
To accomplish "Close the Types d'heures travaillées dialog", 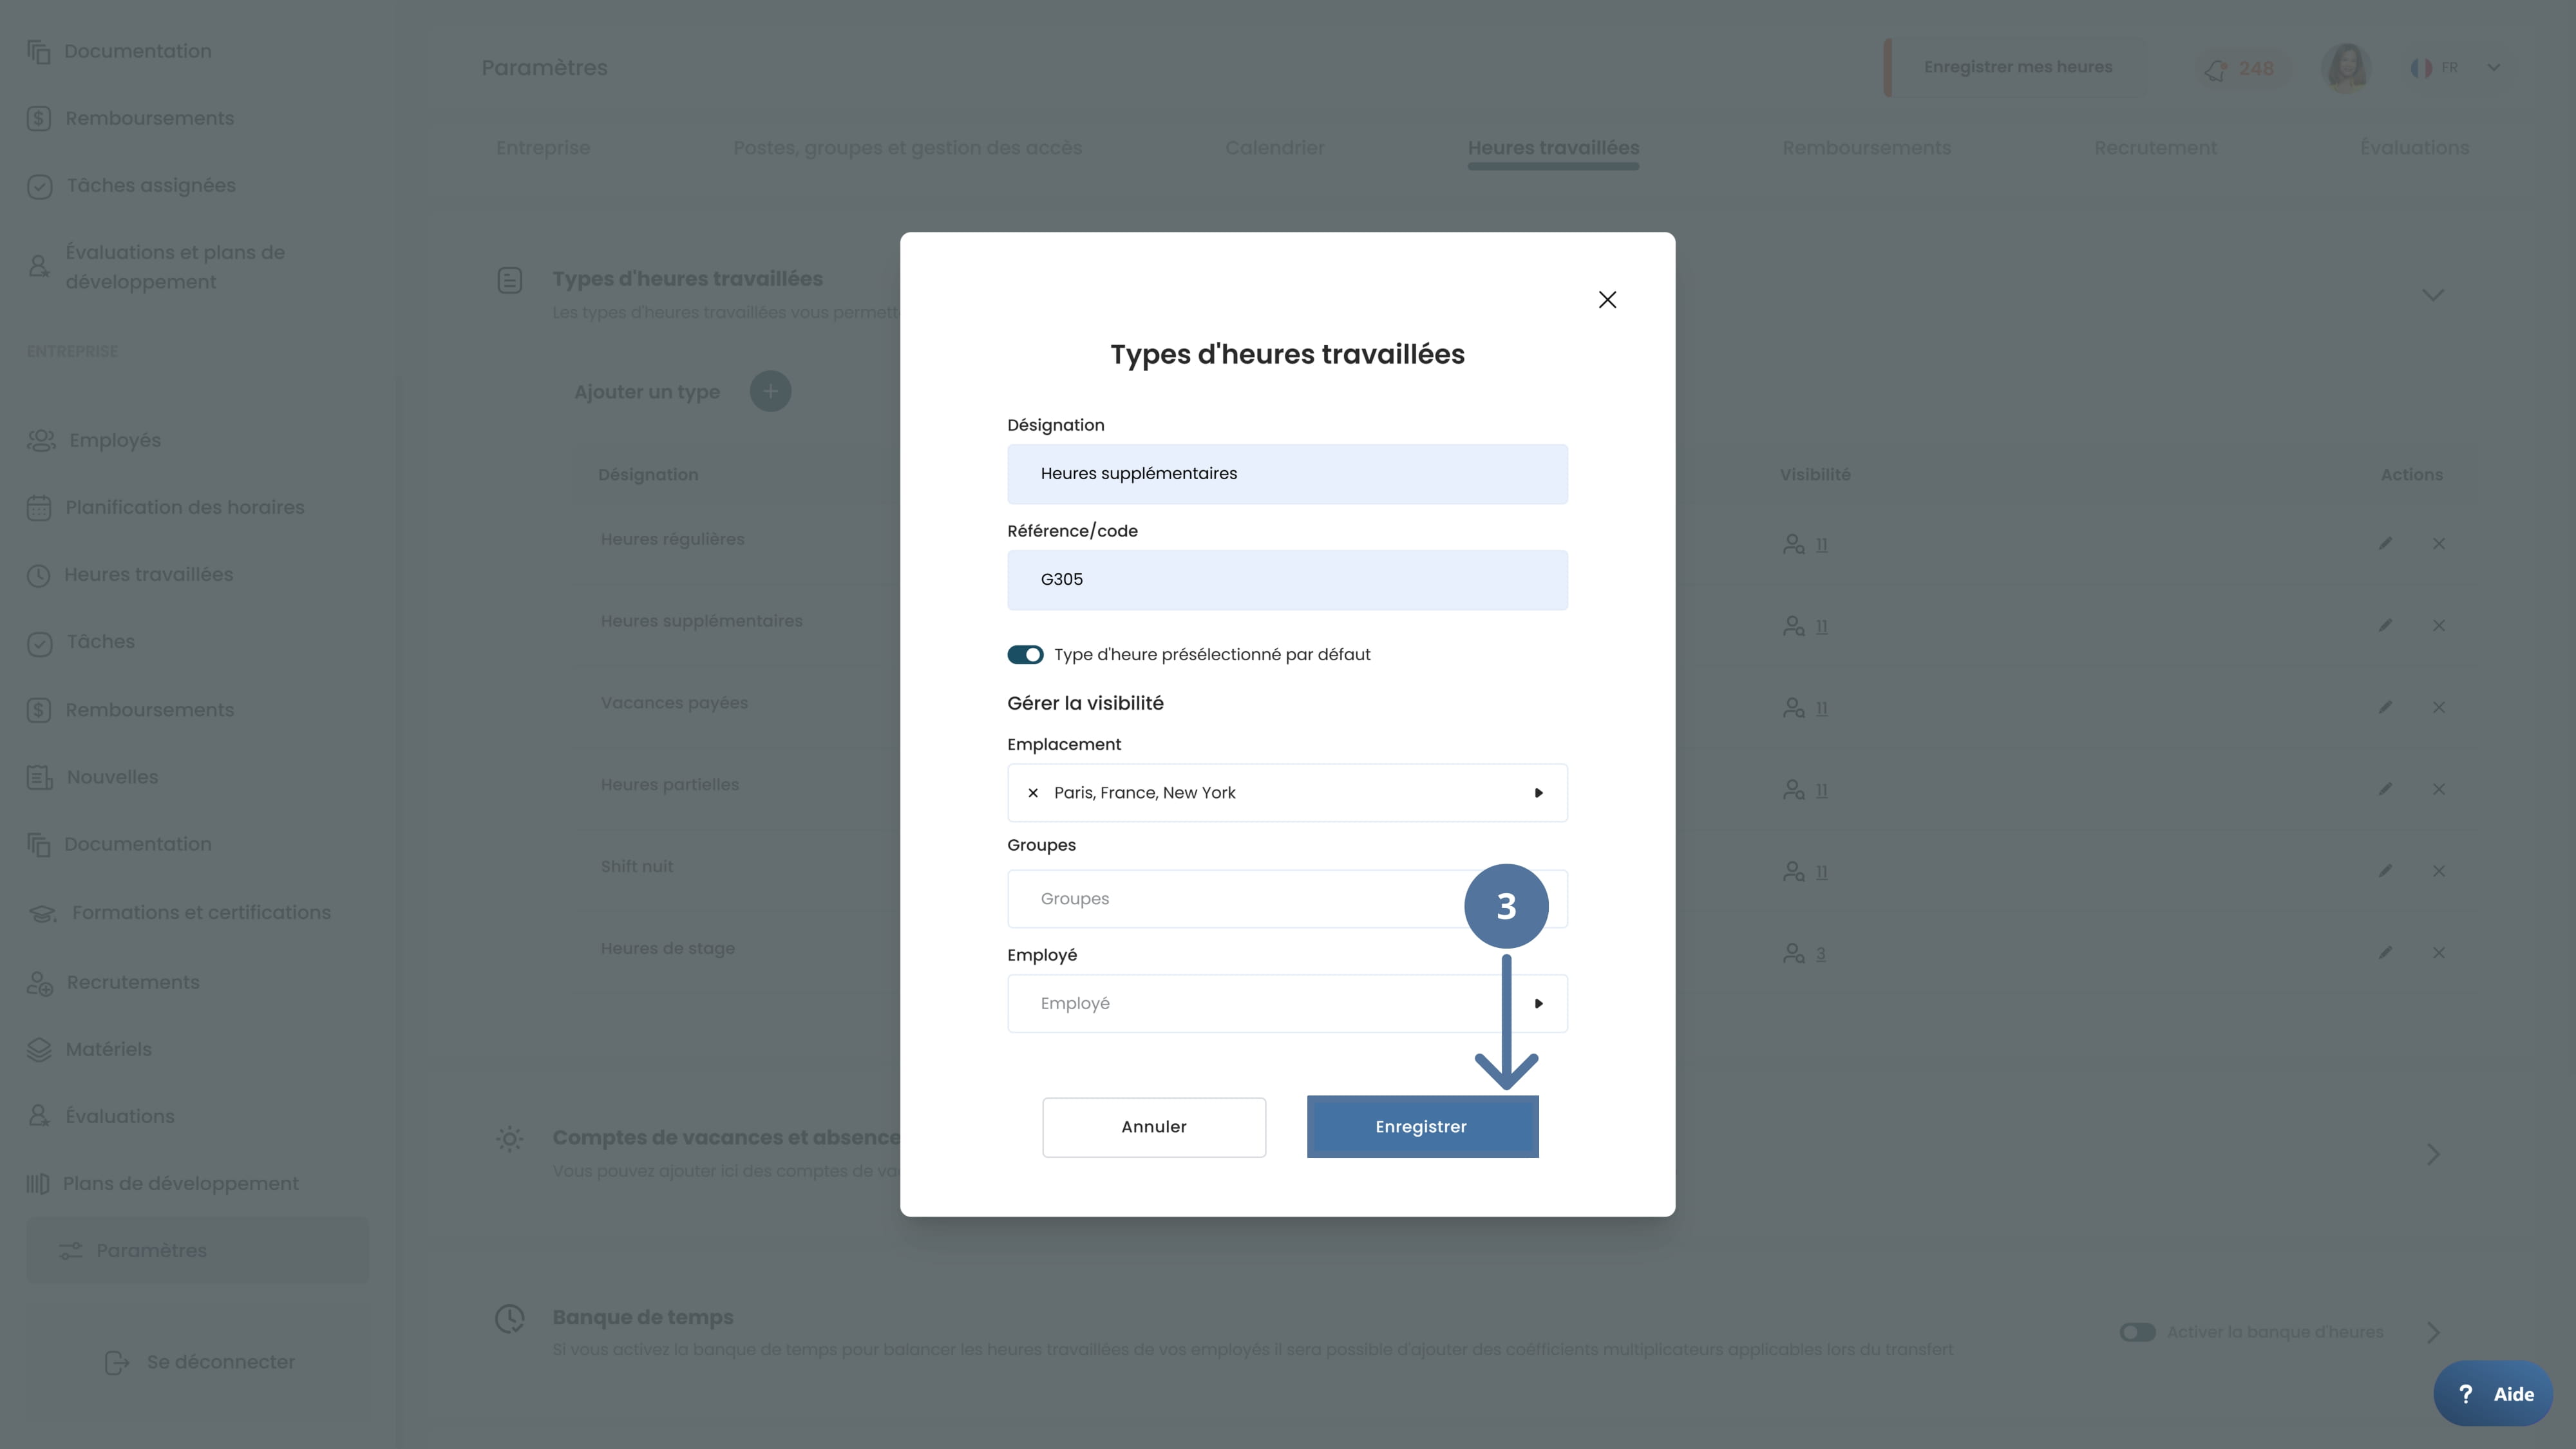I will tap(1607, 300).
